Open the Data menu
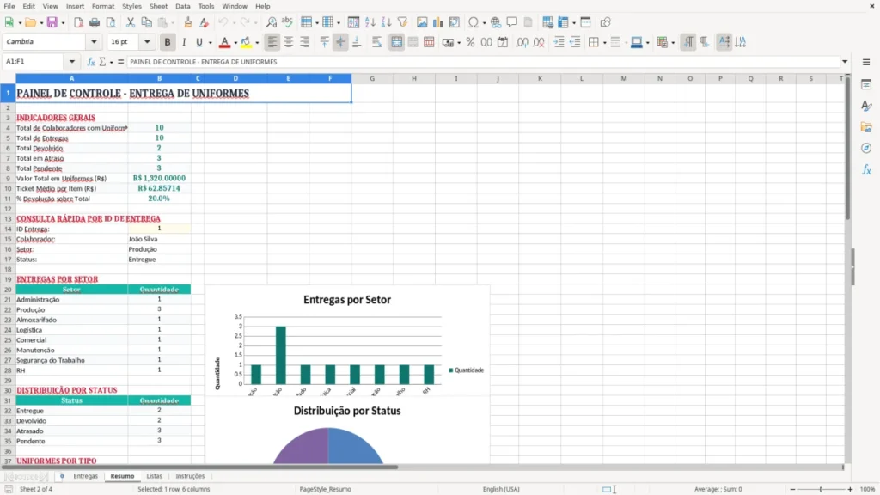Image resolution: width=880 pixels, height=495 pixels. pos(182,6)
